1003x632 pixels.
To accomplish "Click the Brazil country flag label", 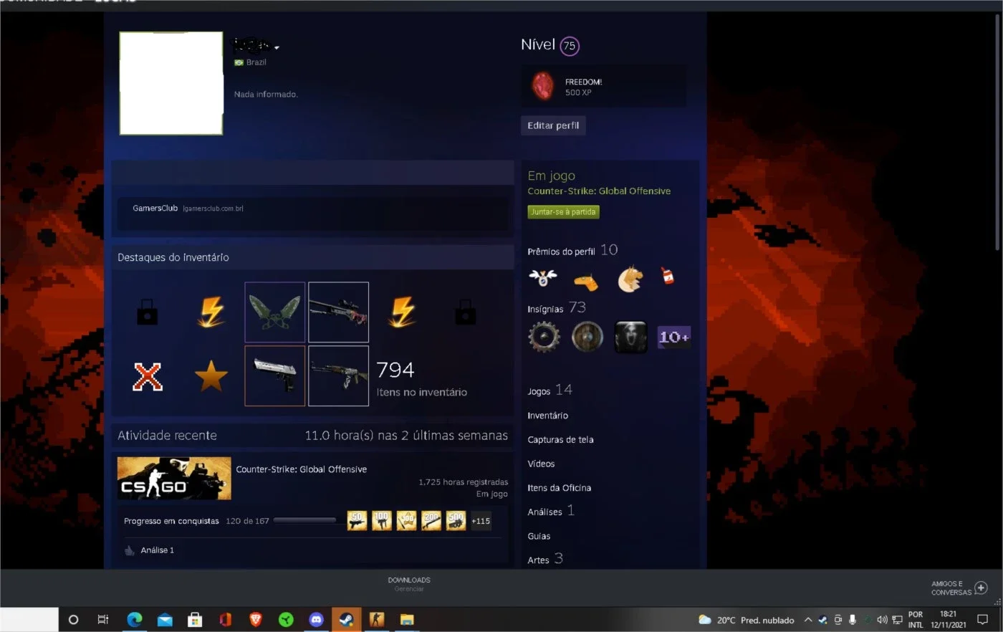I will tap(250, 62).
